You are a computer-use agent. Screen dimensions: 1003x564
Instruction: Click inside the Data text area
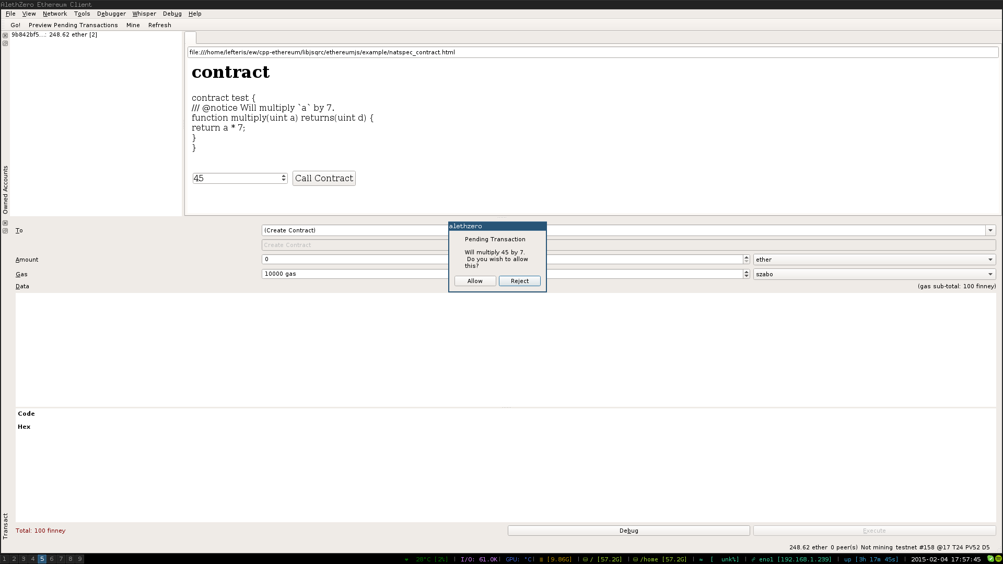pyautogui.click(x=506, y=349)
